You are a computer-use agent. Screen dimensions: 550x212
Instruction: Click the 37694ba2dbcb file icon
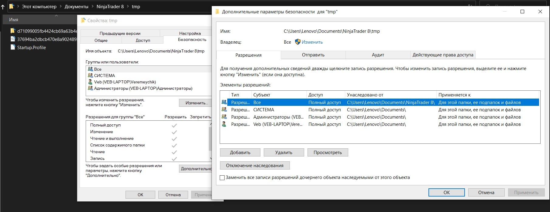coord(12,39)
